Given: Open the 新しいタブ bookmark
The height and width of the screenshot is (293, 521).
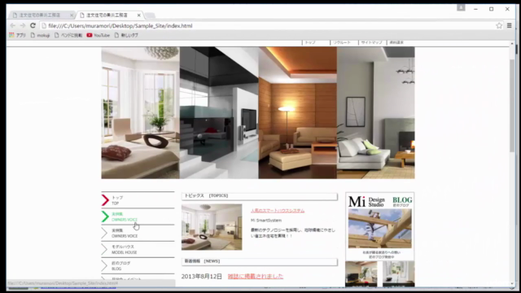Looking at the screenshot, I should [126, 35].
